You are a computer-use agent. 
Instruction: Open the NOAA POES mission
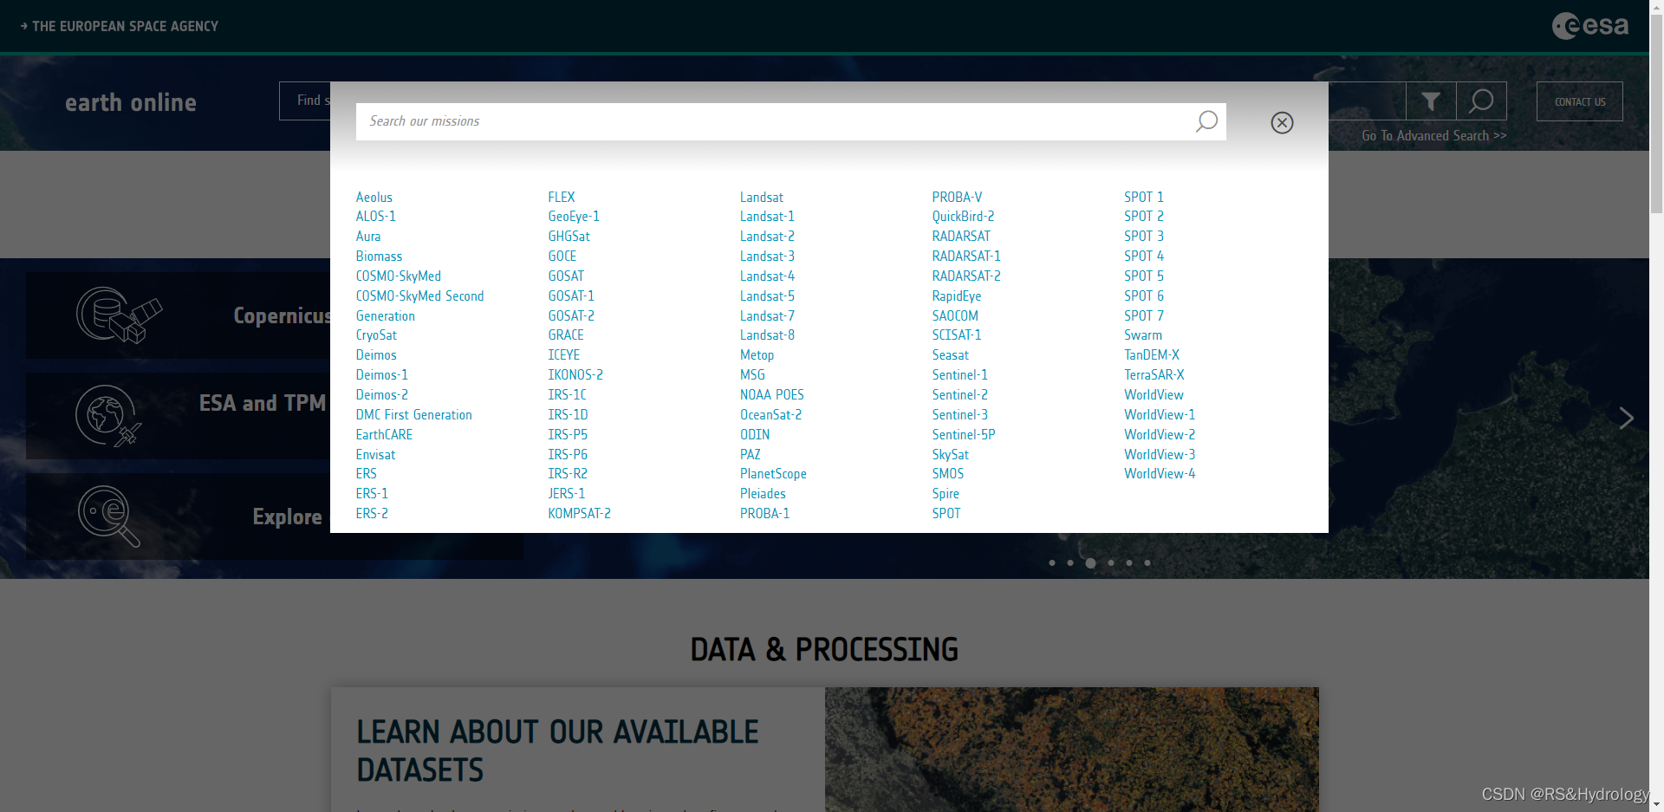pyautogui.click(x=772, y=395)
